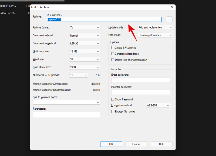Click the Help button
The height and width of the screenshot is (156, 216).
[161, 144]
